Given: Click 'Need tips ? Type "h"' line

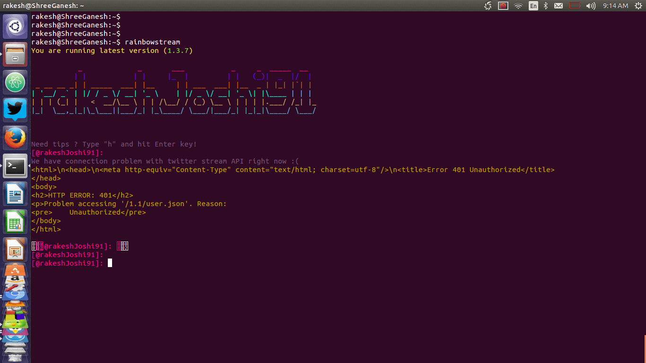Looking at the screenshot, I should 114,144.
